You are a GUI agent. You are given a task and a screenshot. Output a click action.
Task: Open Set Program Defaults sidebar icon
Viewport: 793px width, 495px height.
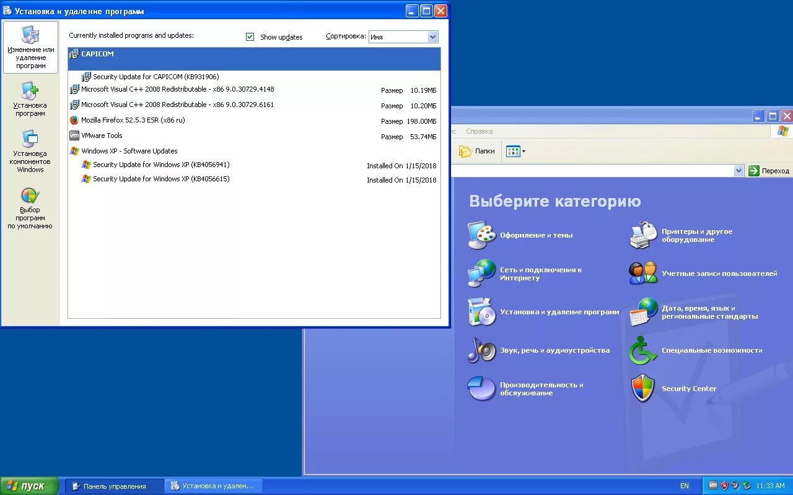coord(30,196)
